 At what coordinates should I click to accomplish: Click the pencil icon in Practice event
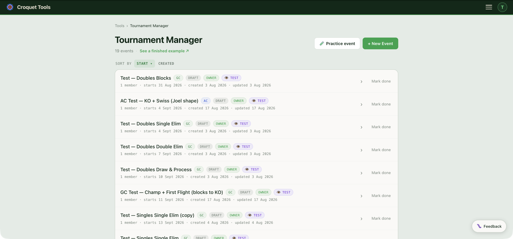click(x=322, y=43)
